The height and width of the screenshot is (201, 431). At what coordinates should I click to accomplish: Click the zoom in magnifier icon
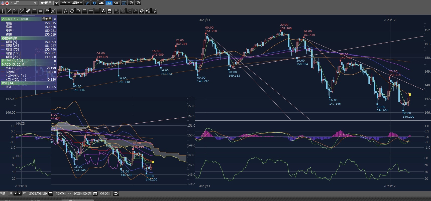[138, 3]
